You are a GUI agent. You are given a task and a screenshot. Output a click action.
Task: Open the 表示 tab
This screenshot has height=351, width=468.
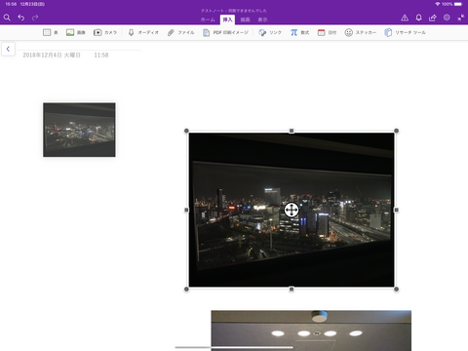click(262, 19)
